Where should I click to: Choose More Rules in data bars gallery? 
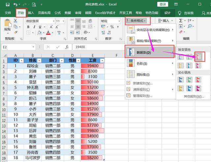pos(193,96)
